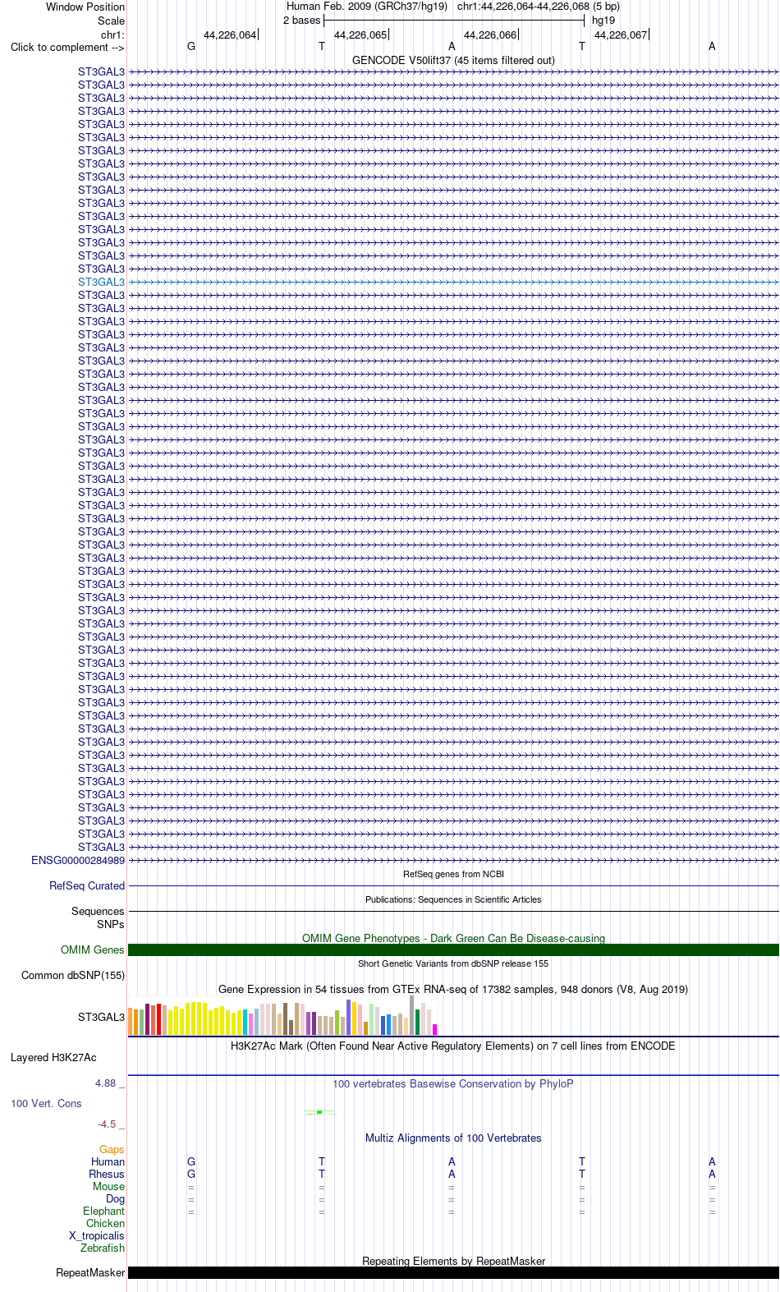Click the magenta last bar in GTEx chart

pos(435,1029)
